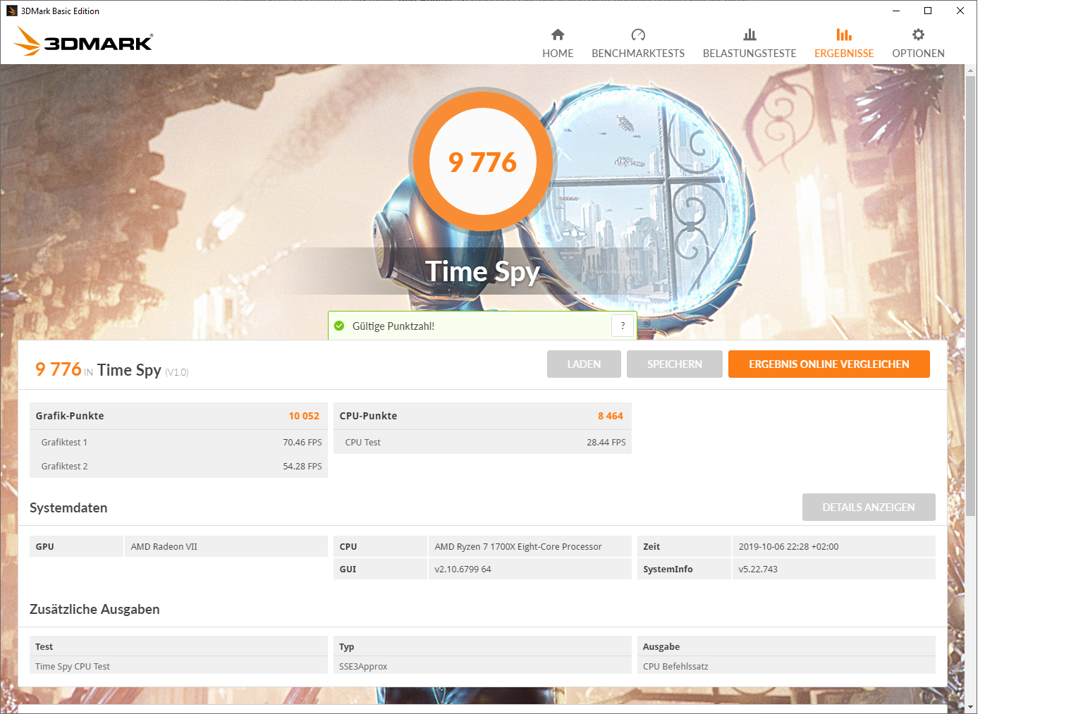The width and height of the screenshot is (1083, 714).
Task: Click the Zeit label cell
Action: click(x=684, y=546)
